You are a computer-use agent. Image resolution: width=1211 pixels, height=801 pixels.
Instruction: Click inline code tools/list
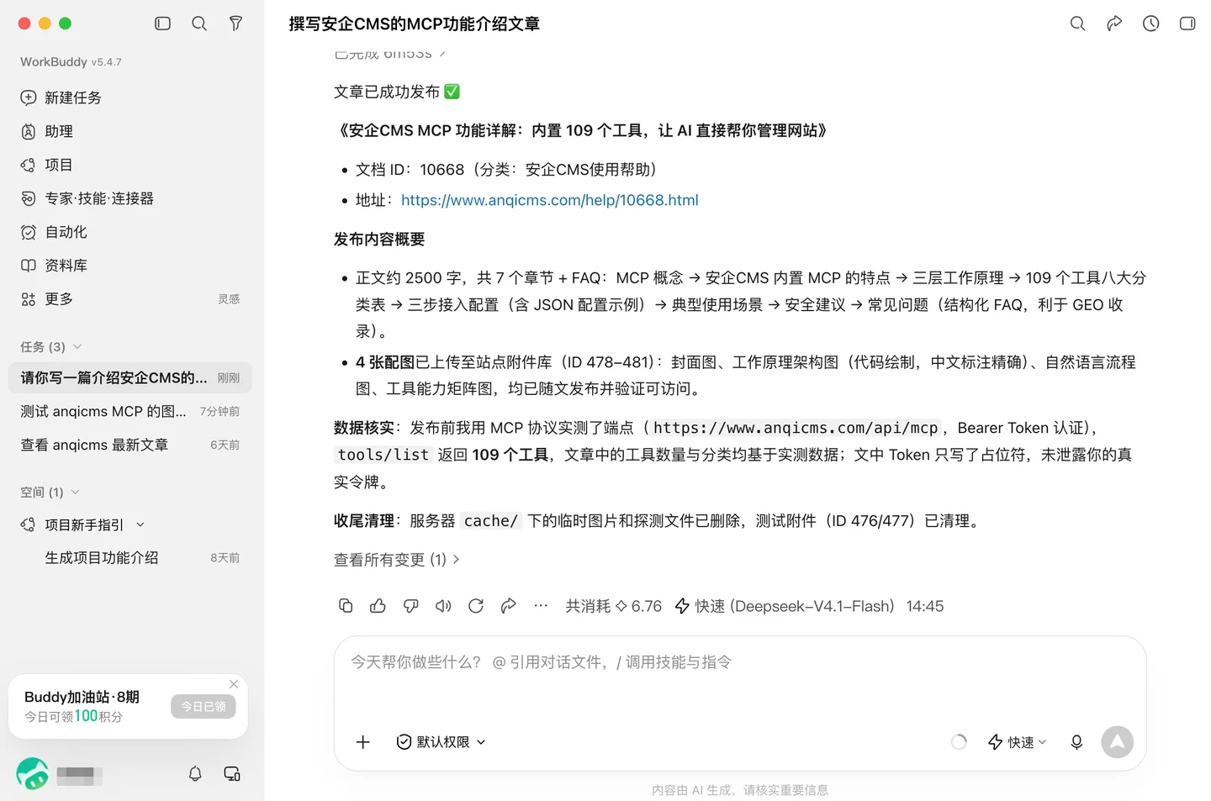(x=383, y=455)
